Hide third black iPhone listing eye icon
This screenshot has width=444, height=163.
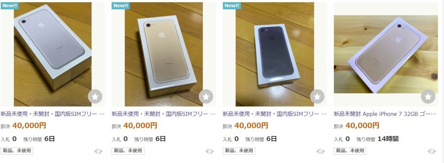pyautogui.click(x=320, y=151)
